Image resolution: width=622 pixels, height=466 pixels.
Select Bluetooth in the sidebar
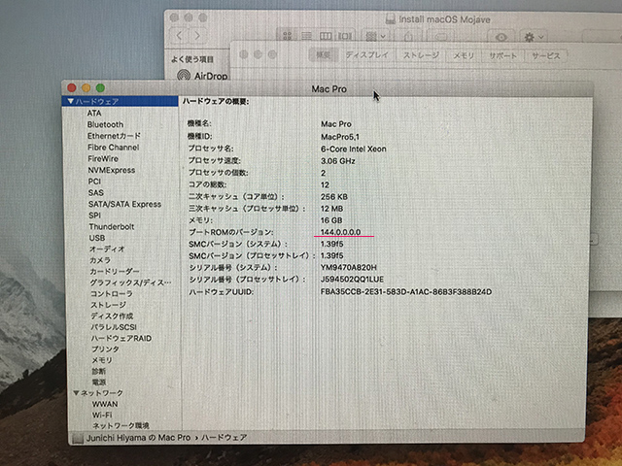click(105, 124)
